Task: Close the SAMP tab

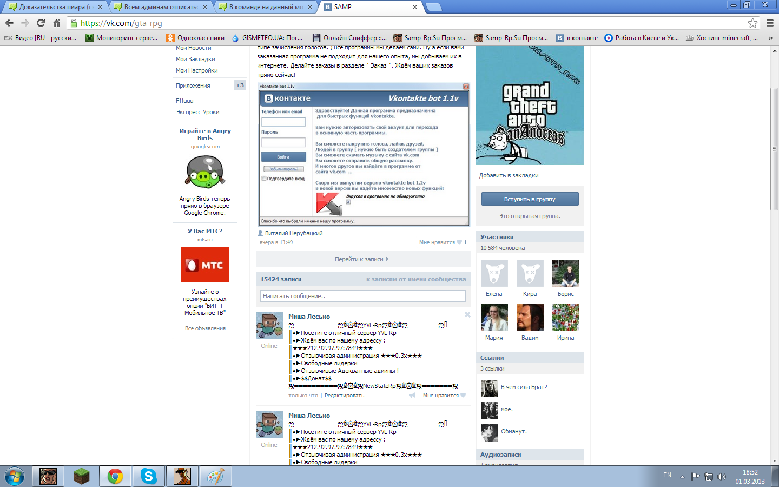Action: [415, 7]
